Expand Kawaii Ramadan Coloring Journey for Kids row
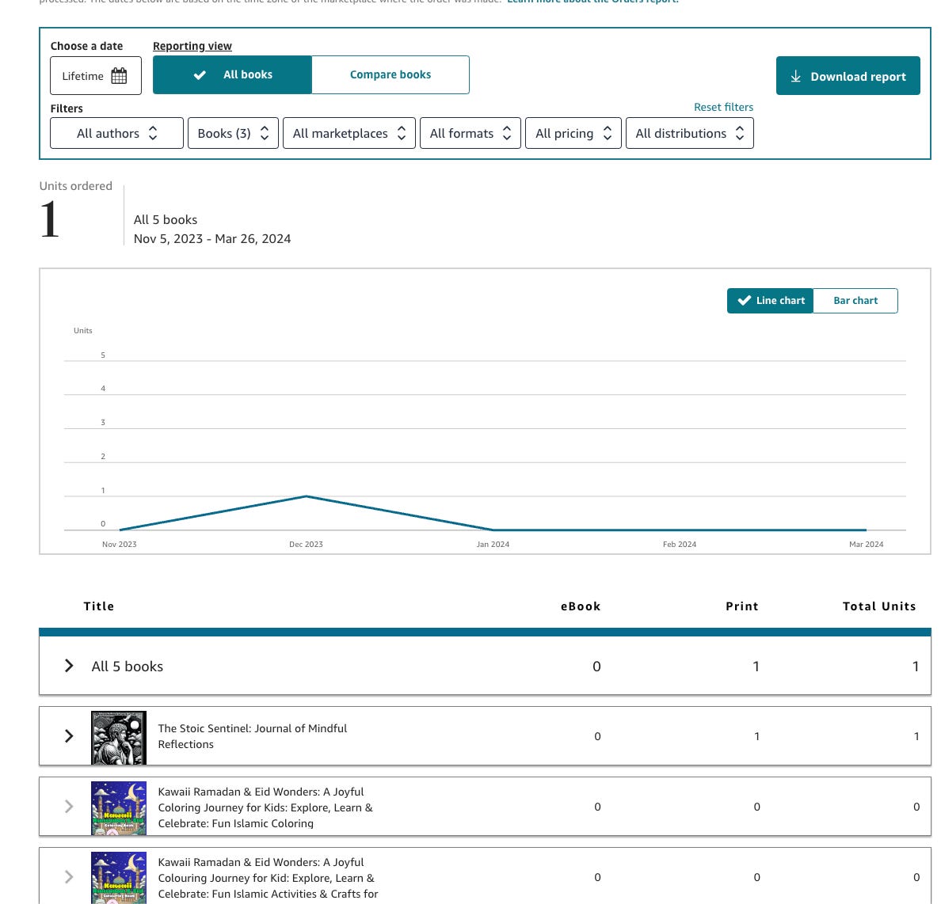The width and height of the screenshot is (941, 904). [x=69, y=806]
